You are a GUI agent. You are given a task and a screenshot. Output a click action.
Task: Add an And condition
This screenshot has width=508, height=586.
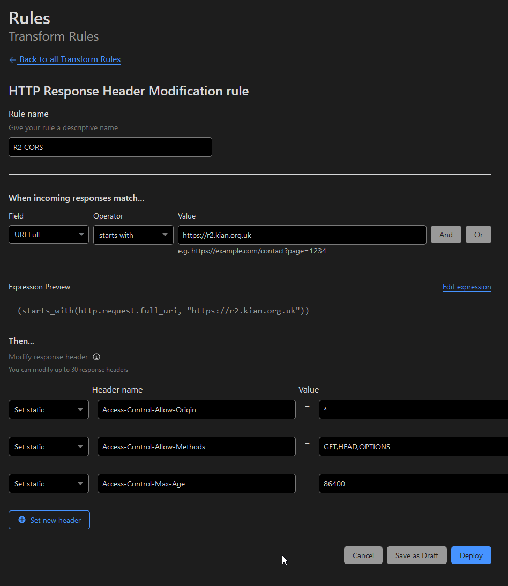coord(446,235)
